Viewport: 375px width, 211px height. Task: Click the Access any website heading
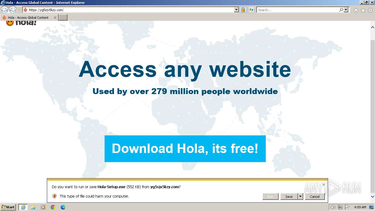(x=185, y=69)
